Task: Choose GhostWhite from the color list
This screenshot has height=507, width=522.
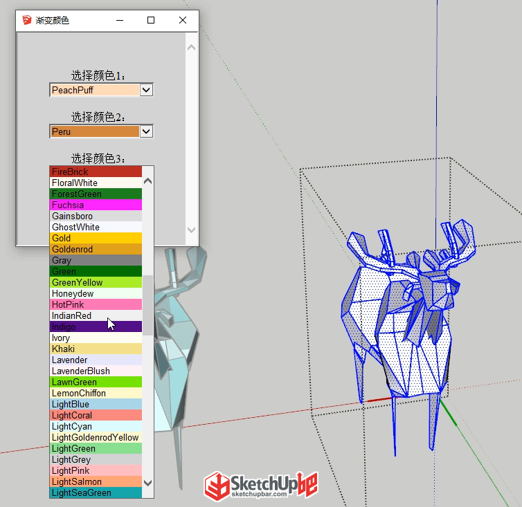Action: 96,227
